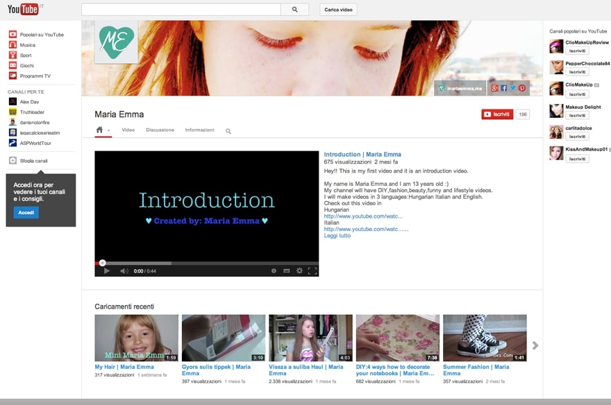Open the Summer Fashion video thumbnail

[485, 338]
